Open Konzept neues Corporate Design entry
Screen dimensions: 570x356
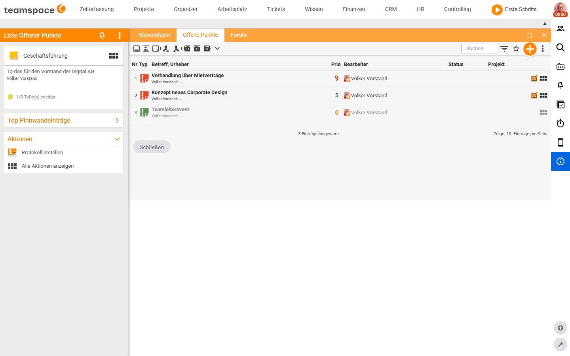click(x=189, y=93)
